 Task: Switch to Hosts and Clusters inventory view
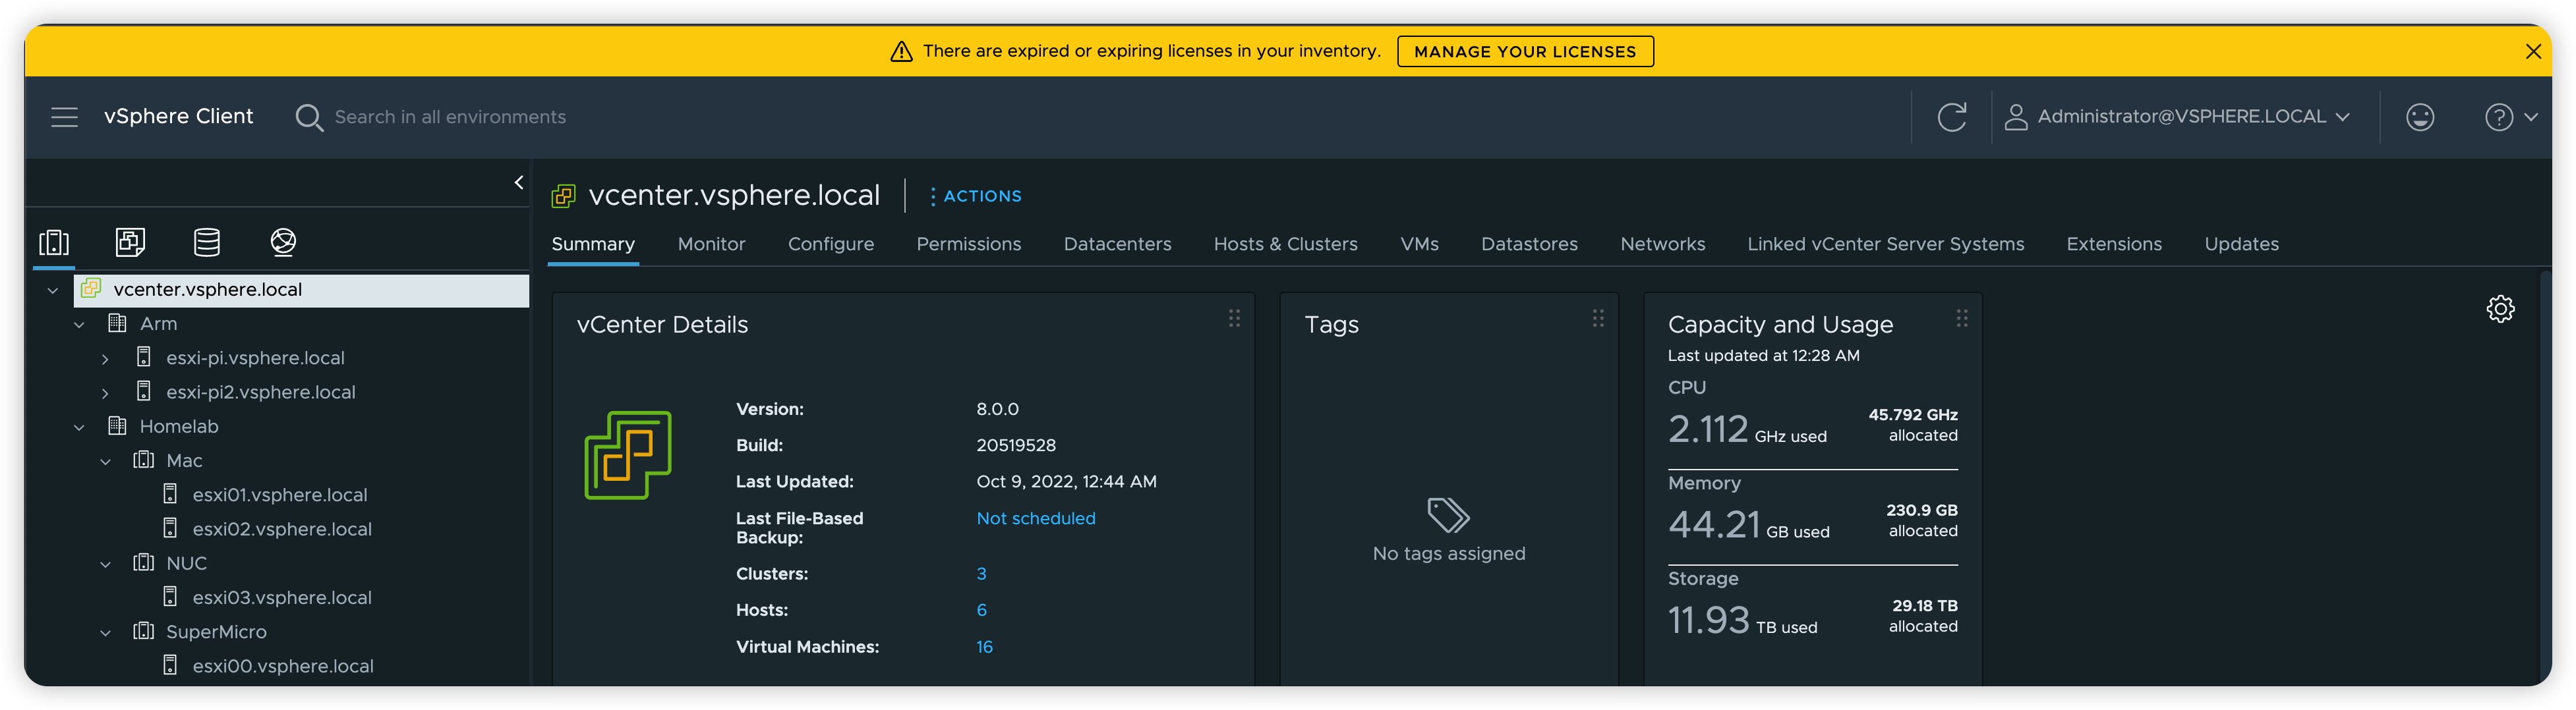coord(54,242)
